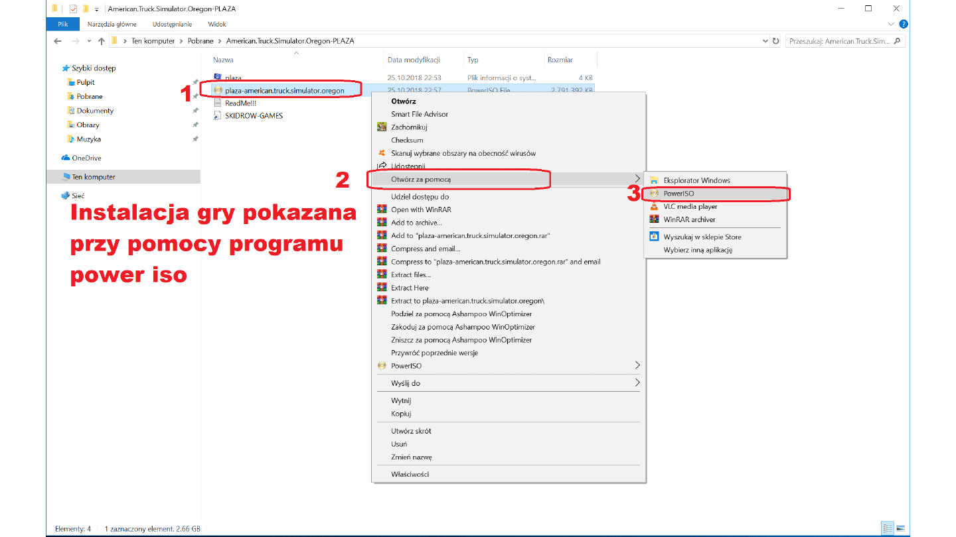Pick WinRAR archiver from the submenu

[x=689, y=219]
